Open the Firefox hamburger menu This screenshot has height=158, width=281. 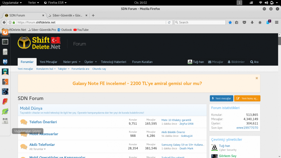point(277,22)
